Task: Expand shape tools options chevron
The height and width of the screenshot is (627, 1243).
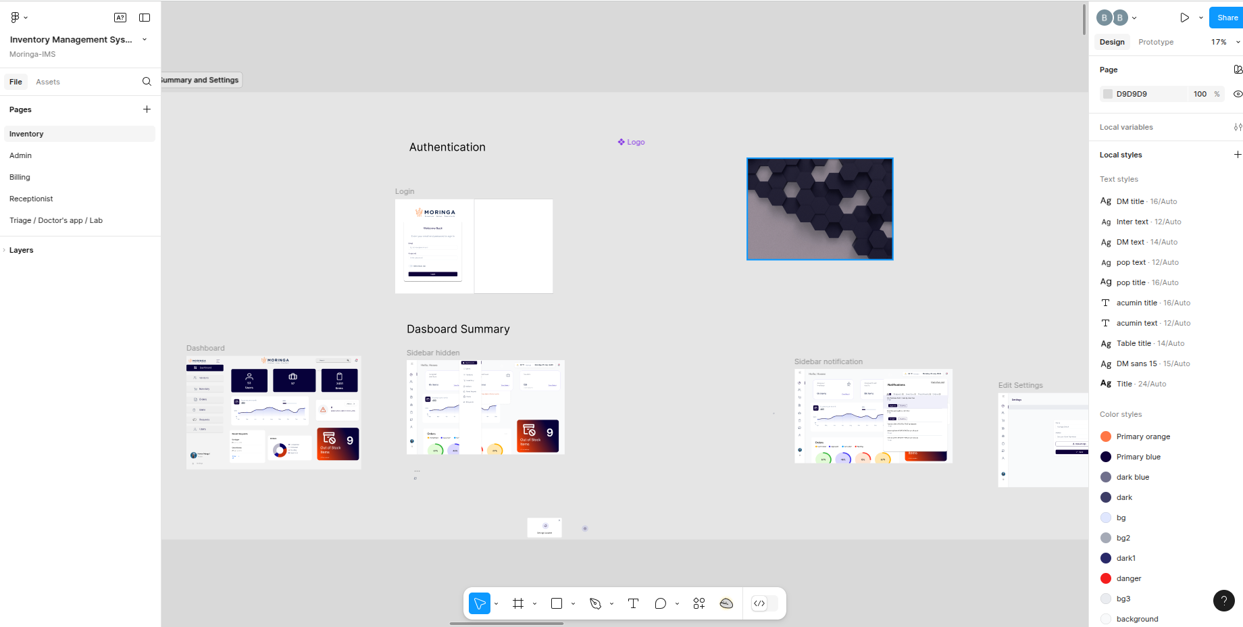Action: click(x=574, y=603)
